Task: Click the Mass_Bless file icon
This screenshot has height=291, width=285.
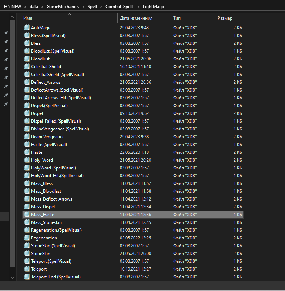Action: (x=27, y=183)
